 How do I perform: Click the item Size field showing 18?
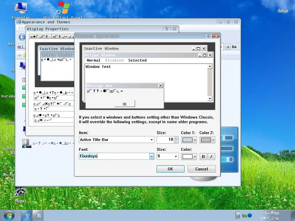pyautogui.click(x=165, y=140)
